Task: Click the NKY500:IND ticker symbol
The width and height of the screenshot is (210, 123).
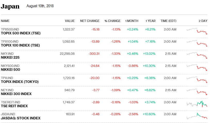Action: [x=10, y=66]
